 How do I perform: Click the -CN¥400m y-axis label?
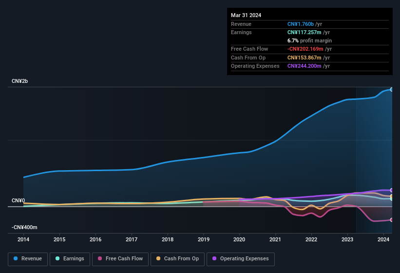[24, 227]
